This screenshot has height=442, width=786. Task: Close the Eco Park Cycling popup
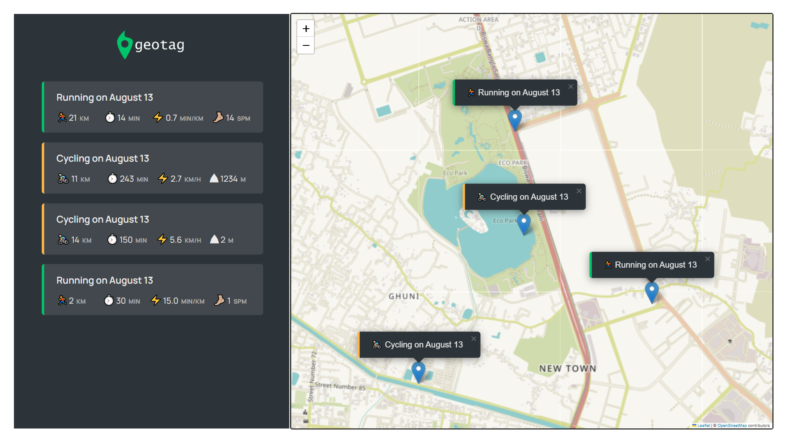[579, 191]
